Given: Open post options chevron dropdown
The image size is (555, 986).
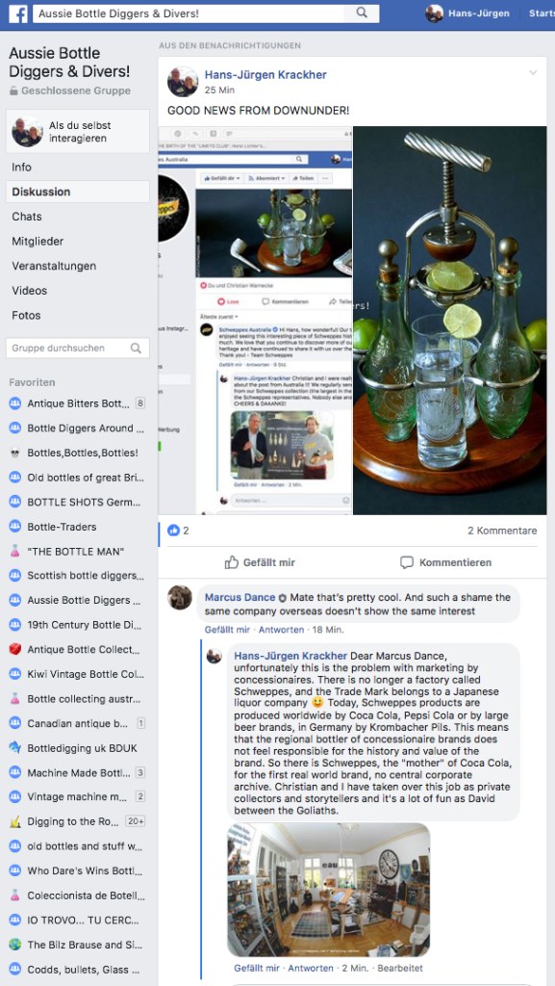Looking at the screenshot, I should point(533,73).
